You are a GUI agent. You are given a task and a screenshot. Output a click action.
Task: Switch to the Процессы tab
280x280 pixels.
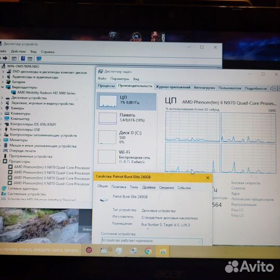point(106,86)
